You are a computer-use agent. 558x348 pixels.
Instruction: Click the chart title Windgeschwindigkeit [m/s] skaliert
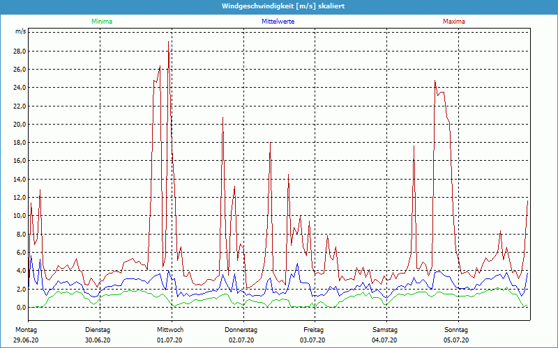[x=283, y=6]
